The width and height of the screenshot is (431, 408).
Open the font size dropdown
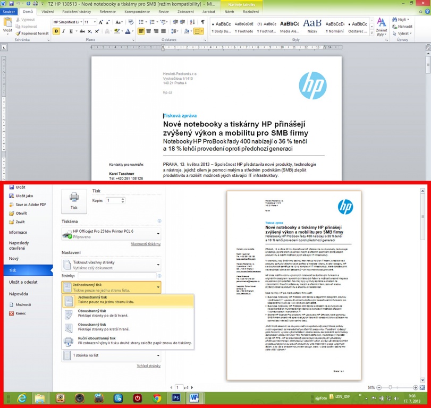click(95, 22)
